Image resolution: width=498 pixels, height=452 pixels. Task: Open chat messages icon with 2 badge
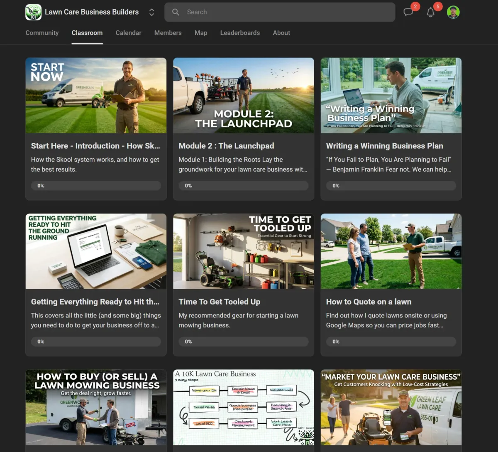click(408, 12)
